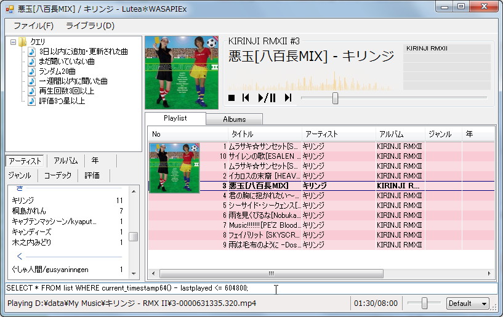Switch to the 評価 filter tab
Viewport: 503px width, 317px height.
click(x=92, y=175)
